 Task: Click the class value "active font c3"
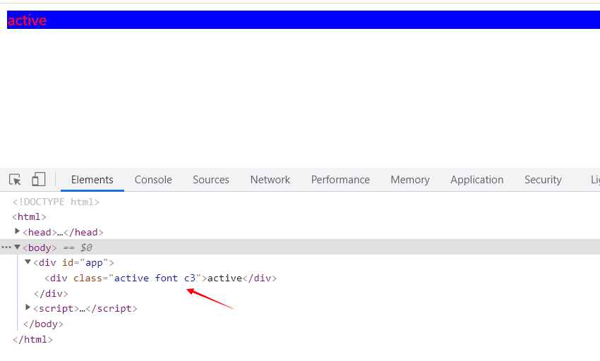[155, 278]
